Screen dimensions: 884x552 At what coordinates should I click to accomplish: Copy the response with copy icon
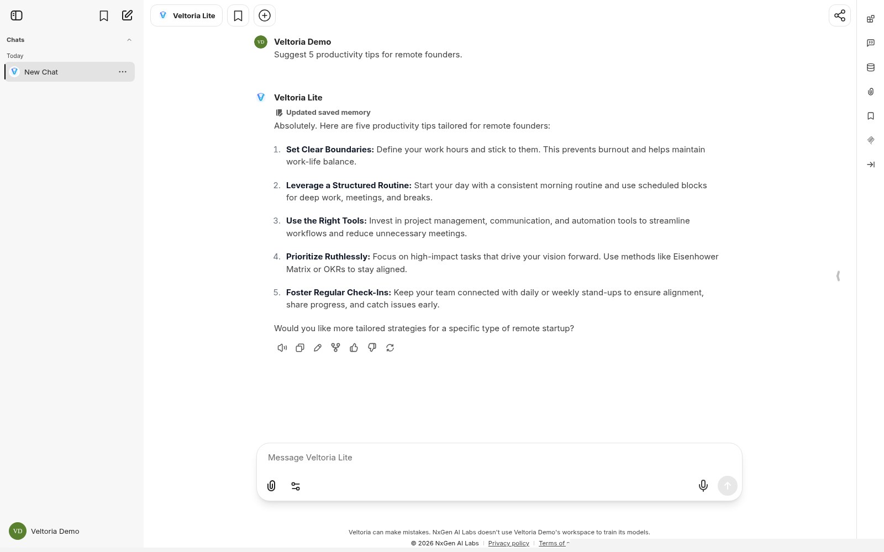(x=300, y=348)
